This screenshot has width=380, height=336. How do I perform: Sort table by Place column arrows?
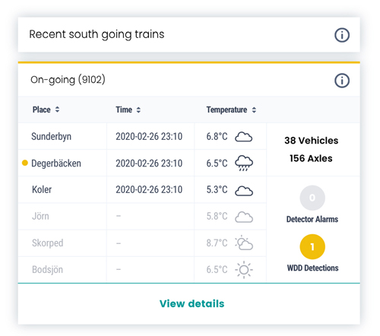(x=57, y=109)
